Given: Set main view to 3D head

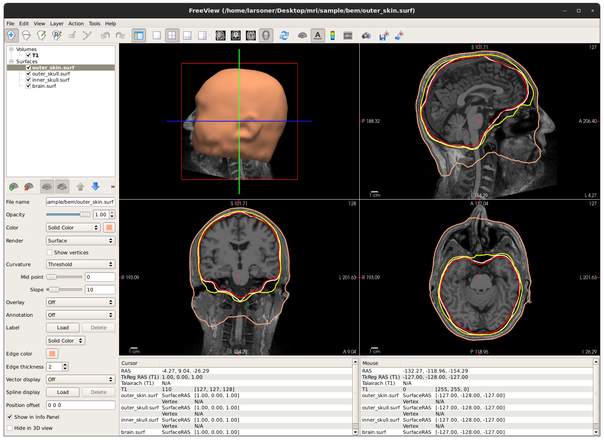Looking at the screenshot, I should coord(266,36).
